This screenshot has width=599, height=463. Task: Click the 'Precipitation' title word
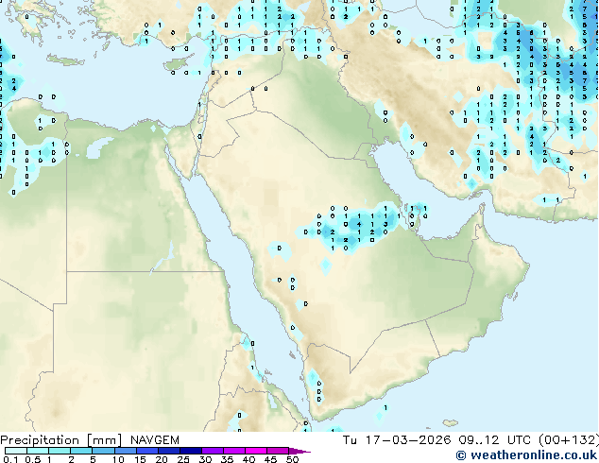(x=40, y=440)
